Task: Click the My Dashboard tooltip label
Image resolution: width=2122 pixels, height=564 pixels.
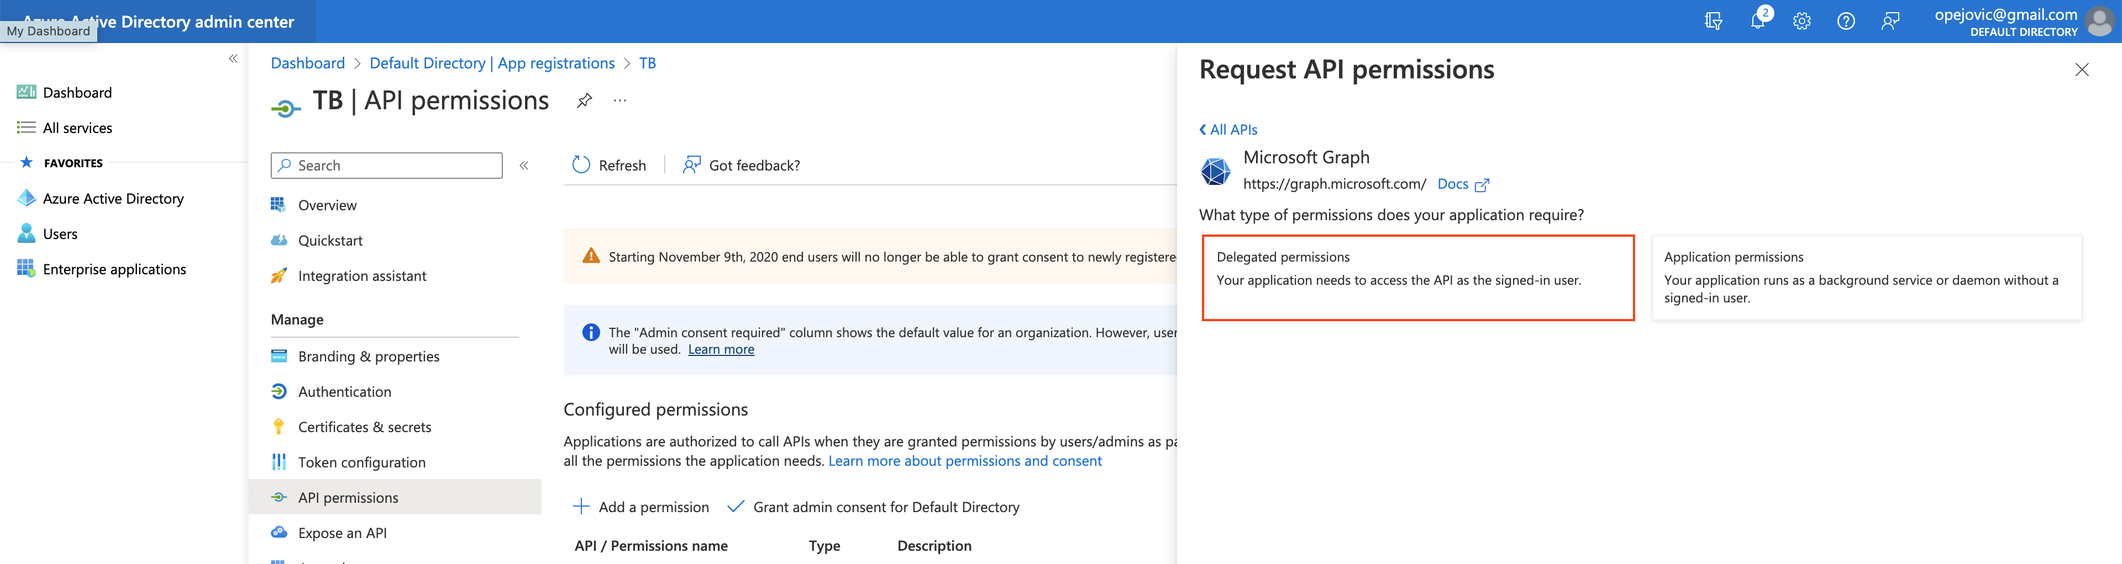Action: click(x=49, y=31)
